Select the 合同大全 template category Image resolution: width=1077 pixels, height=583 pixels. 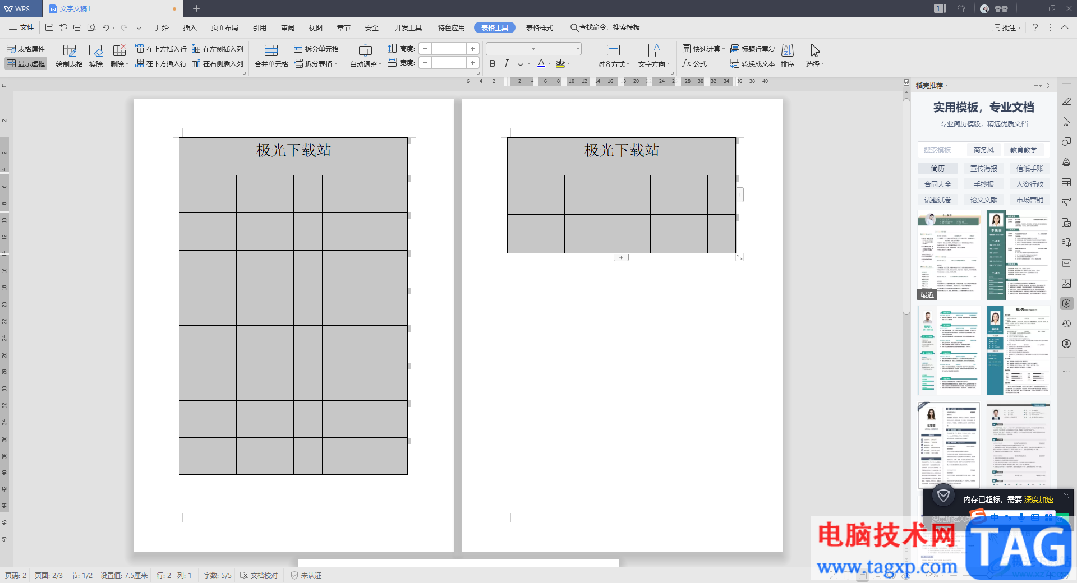[x=938, y=184]
